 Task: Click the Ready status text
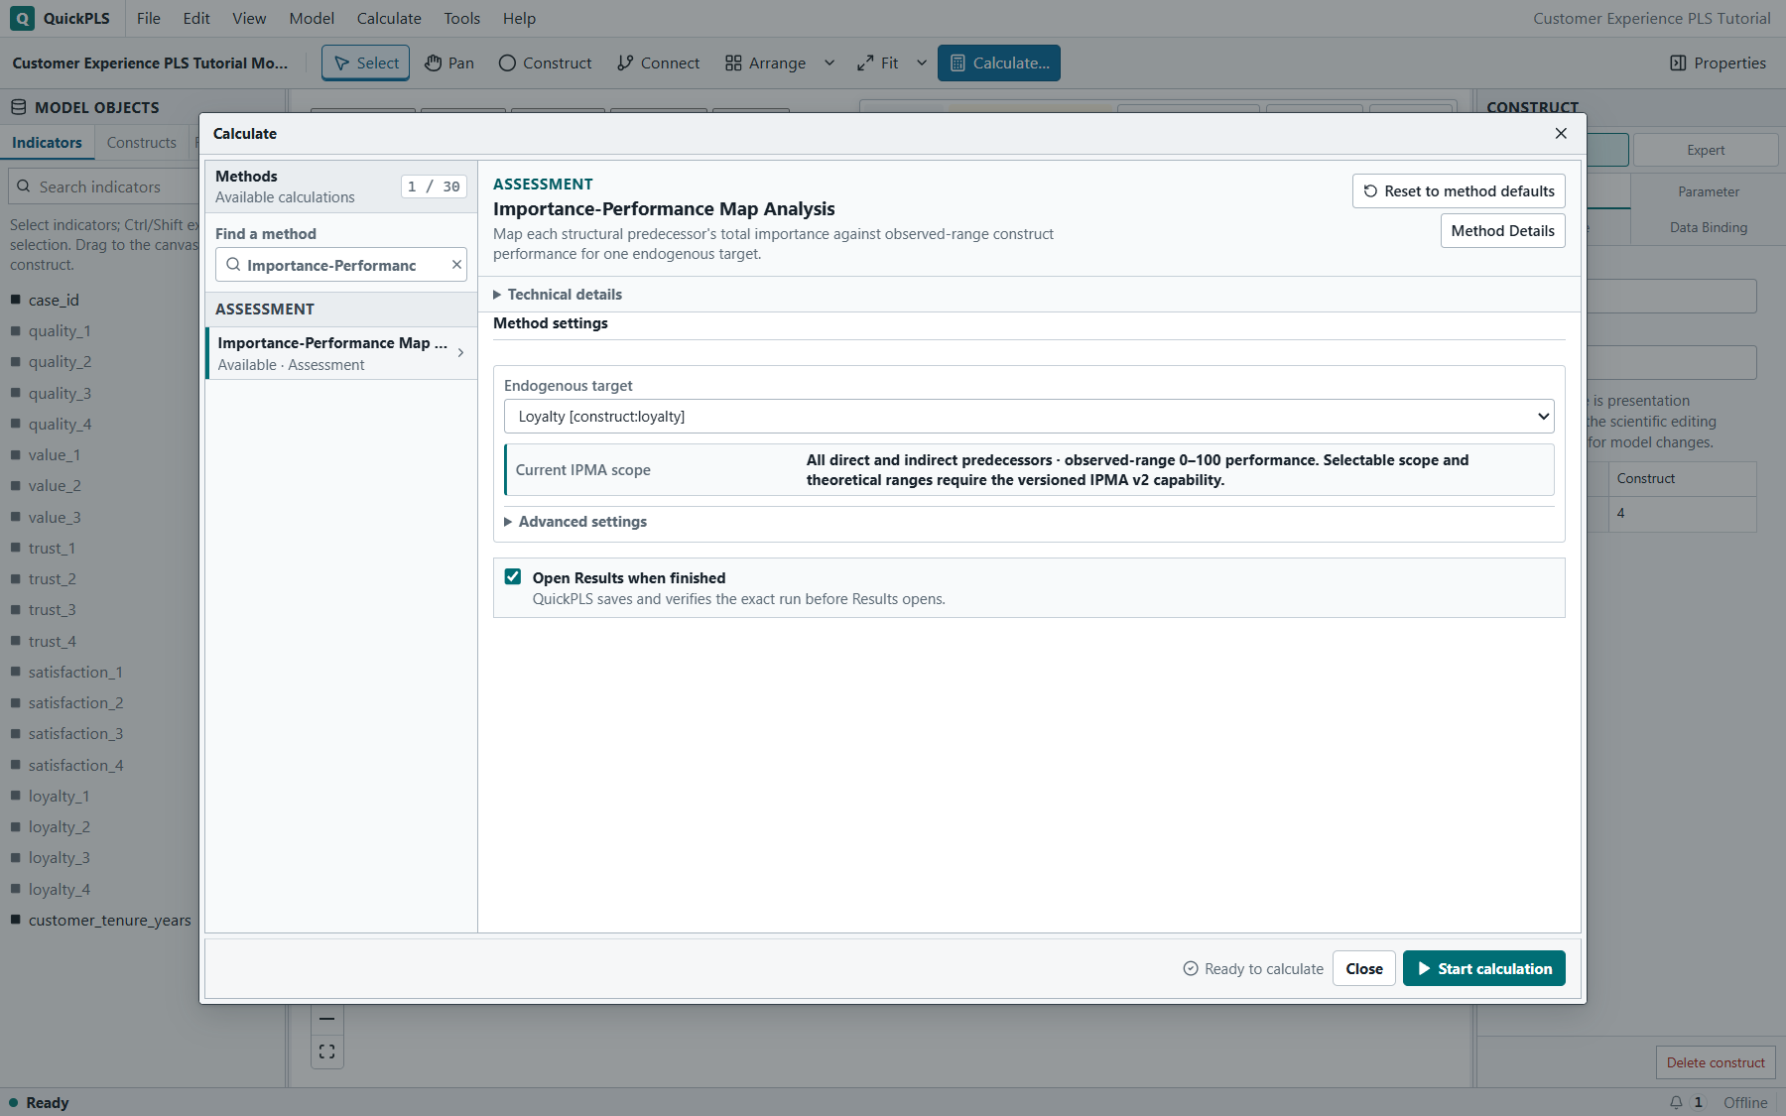pyautogui.click(x=48, y=1102)
